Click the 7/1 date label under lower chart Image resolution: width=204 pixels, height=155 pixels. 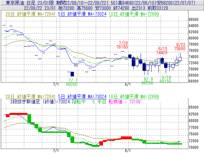56,151
